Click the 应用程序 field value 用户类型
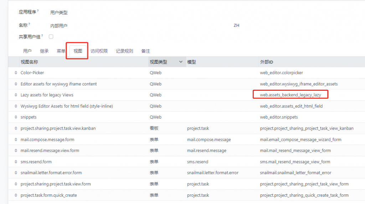 (59, 13)
